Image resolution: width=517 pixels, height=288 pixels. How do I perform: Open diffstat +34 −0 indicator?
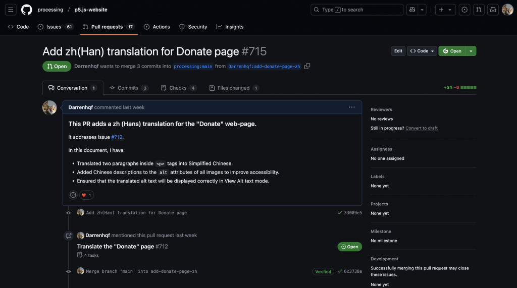[x=460, y=88]
